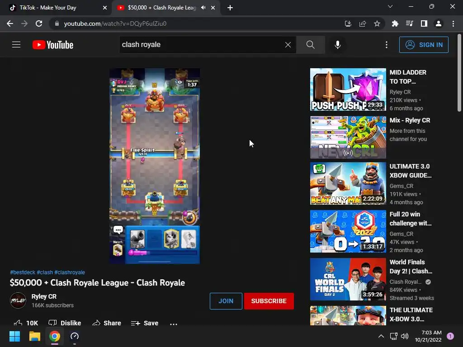Screen dimensions: 463x347
Task: Open the Ryley CR channel name link
Action: [44, 296]
